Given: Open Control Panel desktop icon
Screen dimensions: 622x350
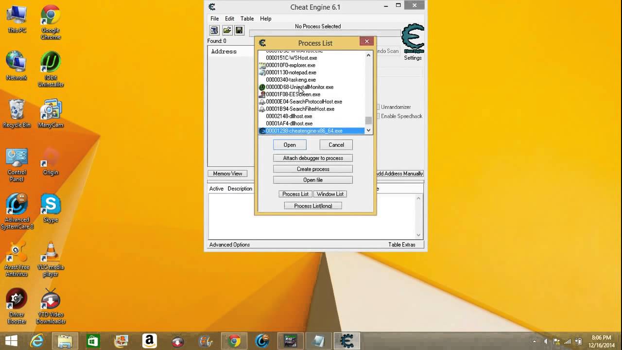Looking at the screenshot, I should point(17,165).
